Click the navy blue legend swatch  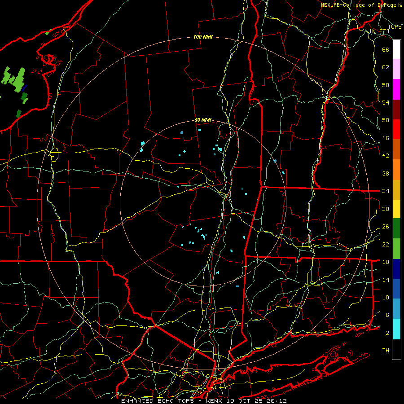click(396, 269)
